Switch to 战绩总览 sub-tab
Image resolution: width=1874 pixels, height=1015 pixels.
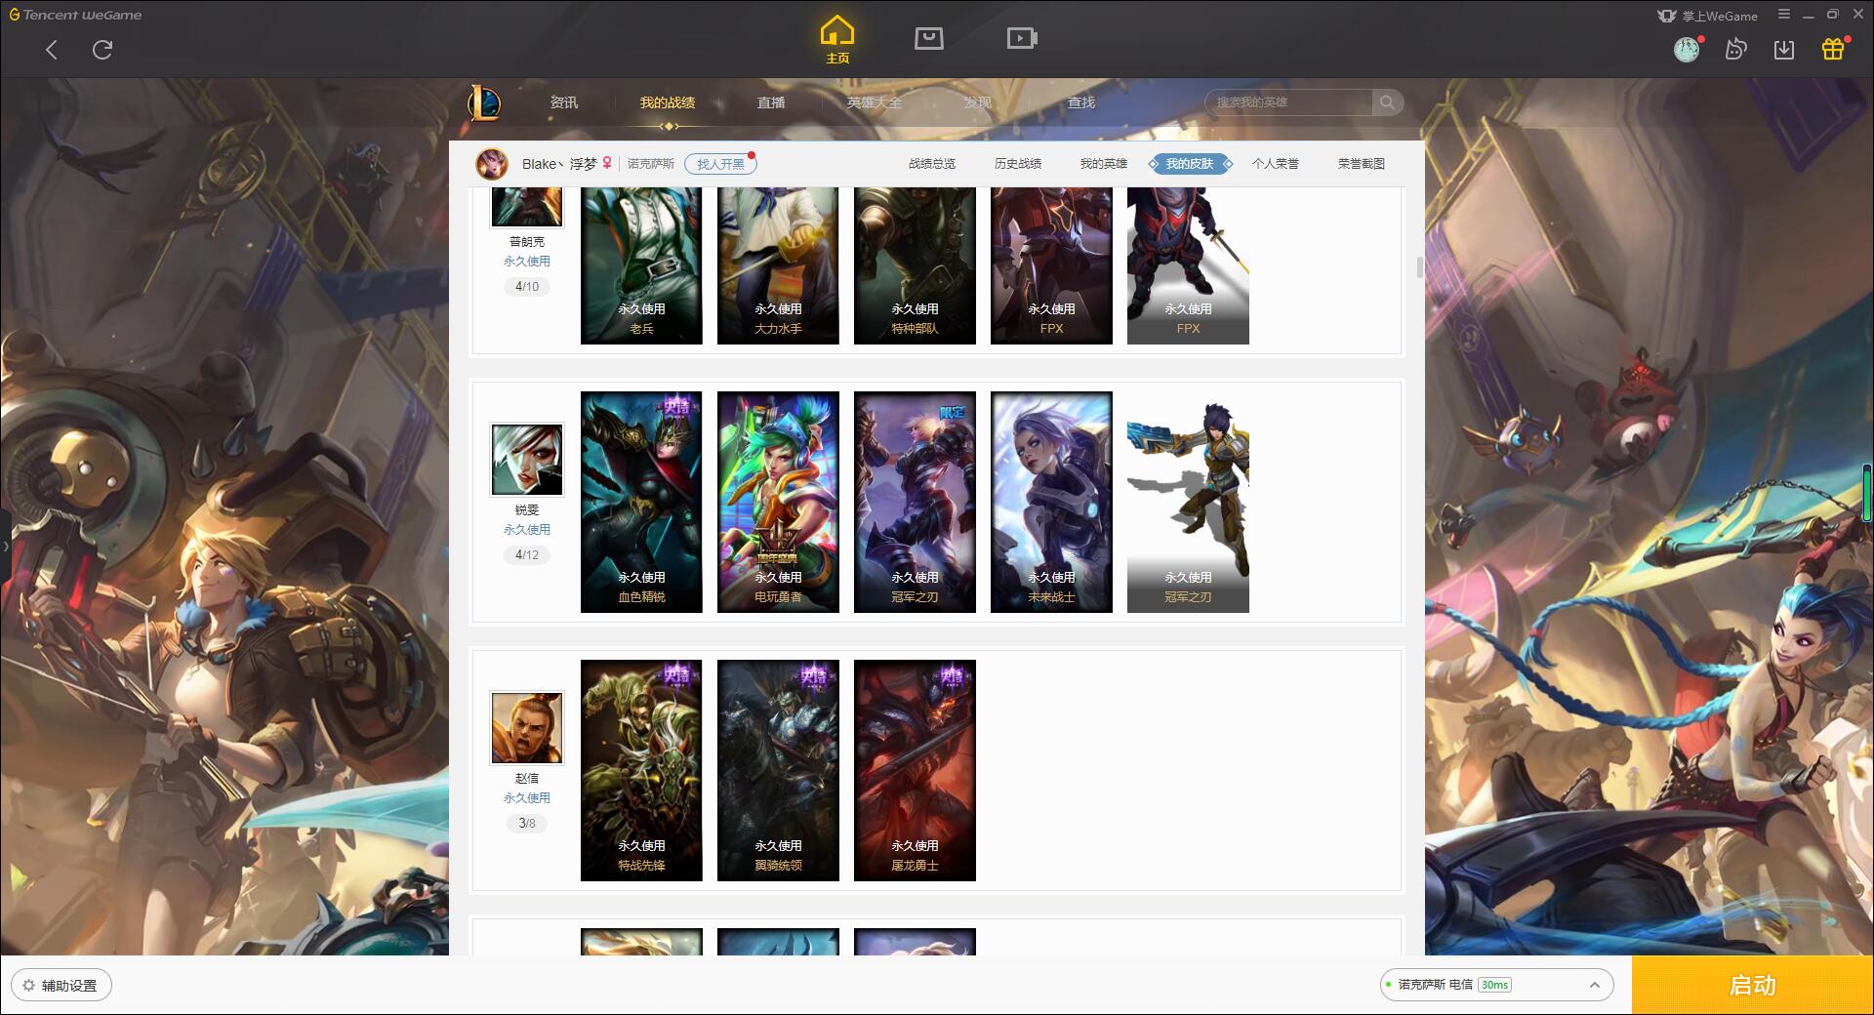tap(932, 164)
